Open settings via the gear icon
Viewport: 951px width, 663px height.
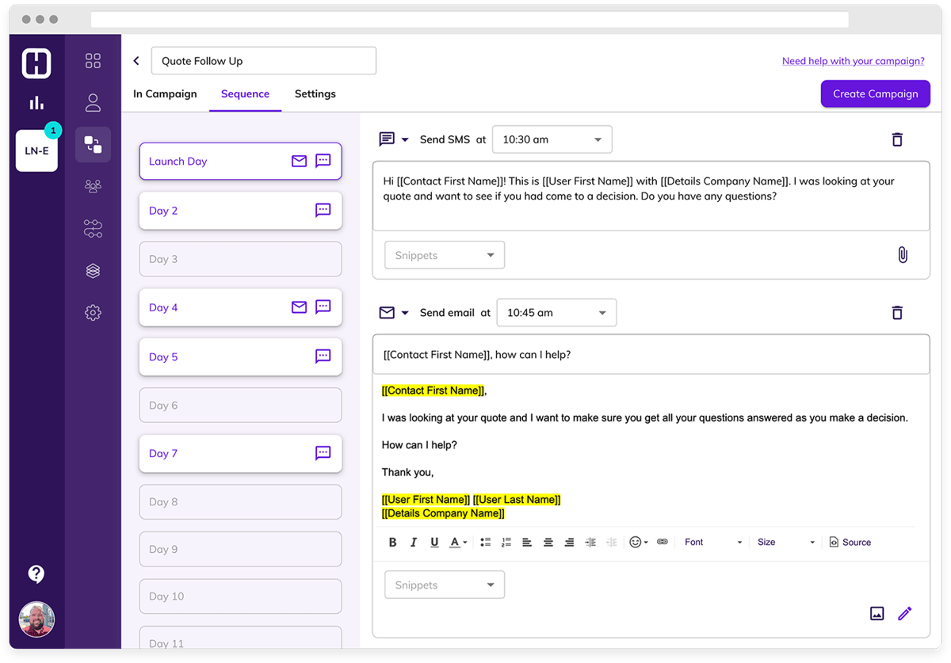(x=93, y=312)
